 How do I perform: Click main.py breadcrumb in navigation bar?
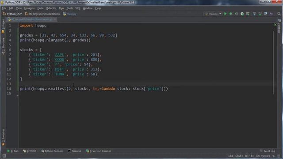[70, 14]
